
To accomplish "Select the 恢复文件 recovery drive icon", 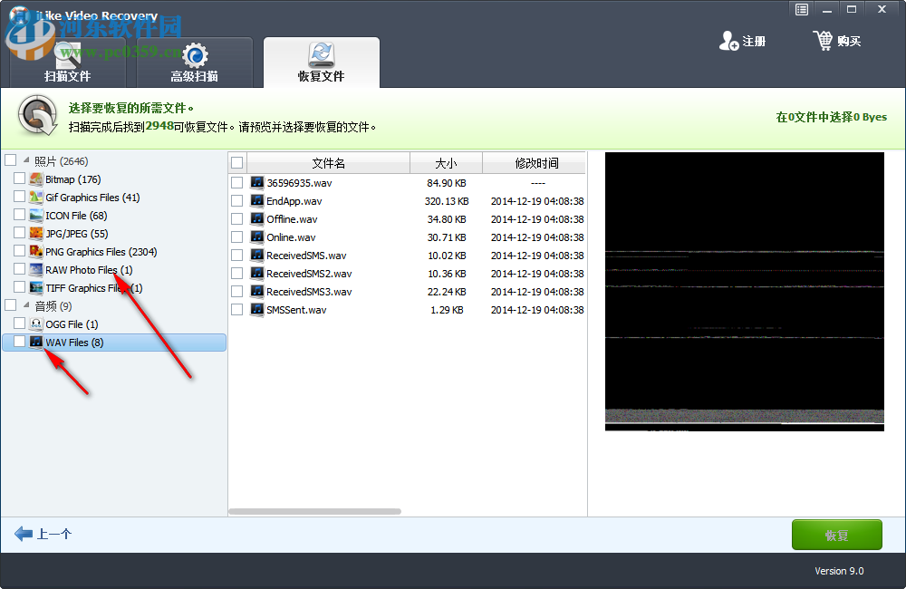I will [x=322, y=50].
